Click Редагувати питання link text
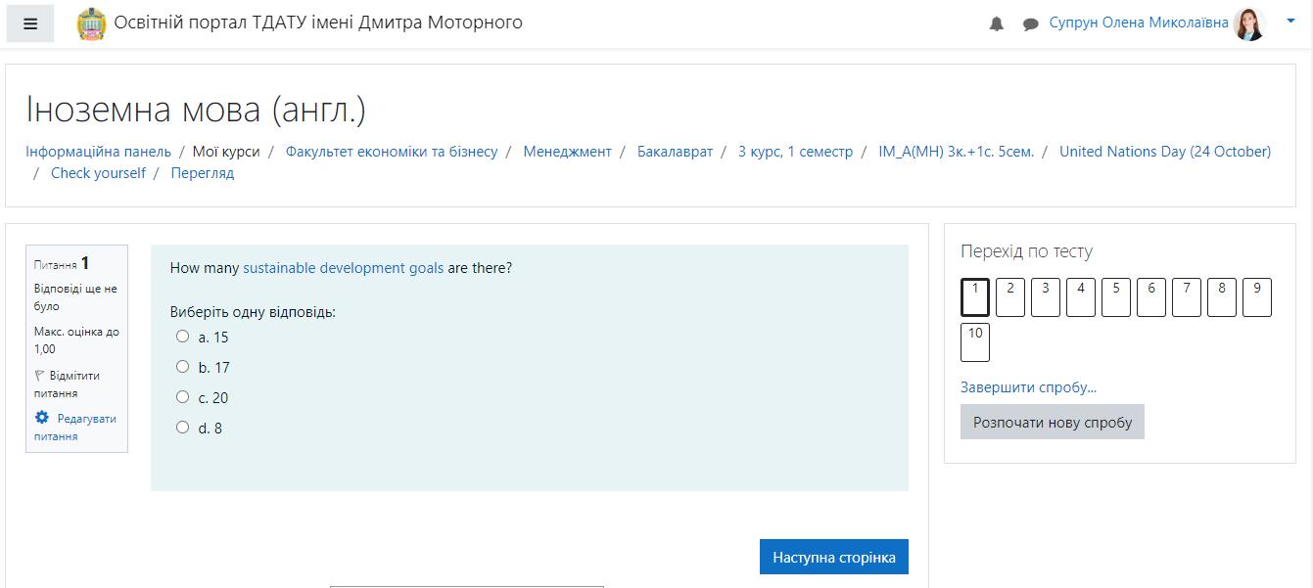 coord(75,427)
